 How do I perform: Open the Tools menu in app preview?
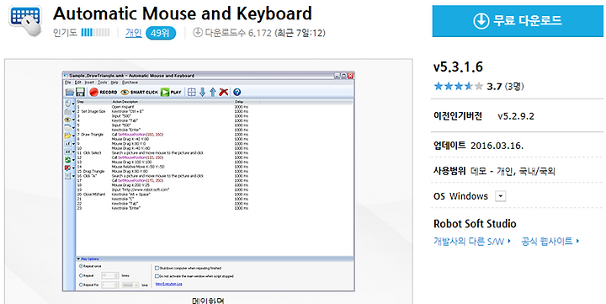point(103,83)
